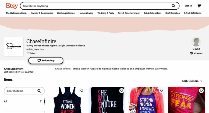Image resolution: width=209 pixels, height=113 pixels.
Task: Open Gifts & Gift Cards category
Action: 193,13
